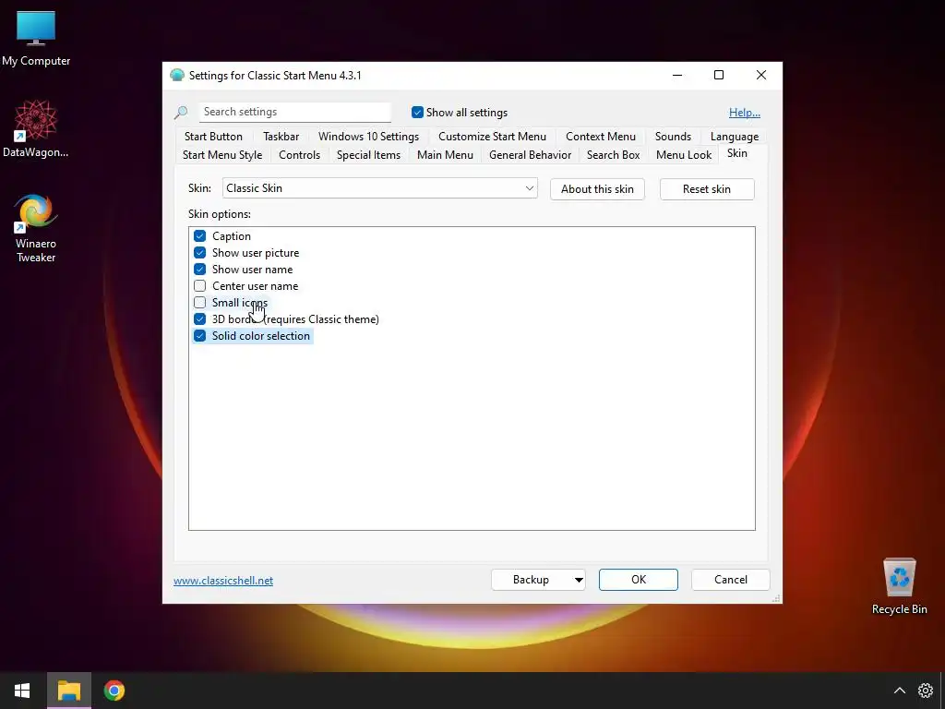Open the taskbar settings gear icon
This screenshot has width=945, height=709.
pyautogui.click(x=925, y=691)
